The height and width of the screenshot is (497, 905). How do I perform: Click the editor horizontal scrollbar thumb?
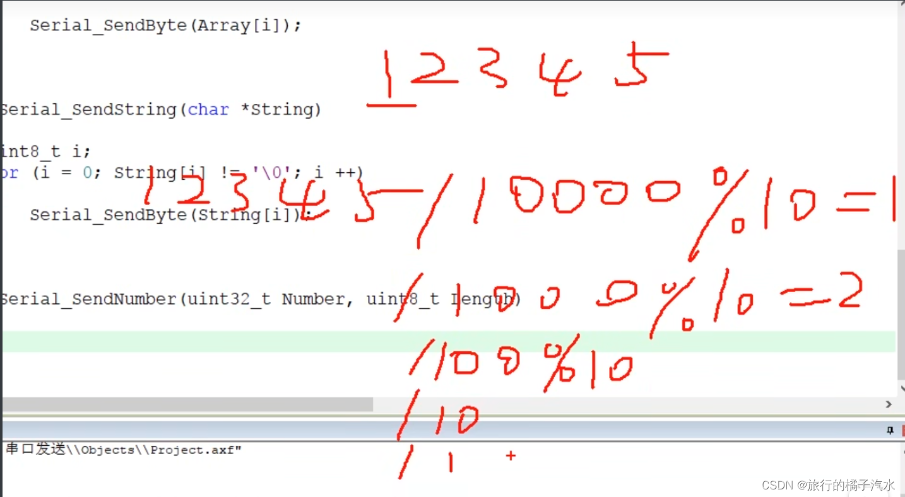[x=187, y=404]
